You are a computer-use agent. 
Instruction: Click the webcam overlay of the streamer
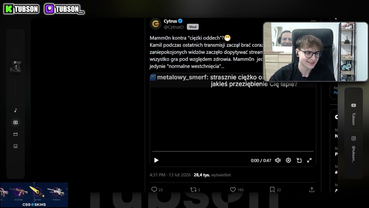(315, 52)
